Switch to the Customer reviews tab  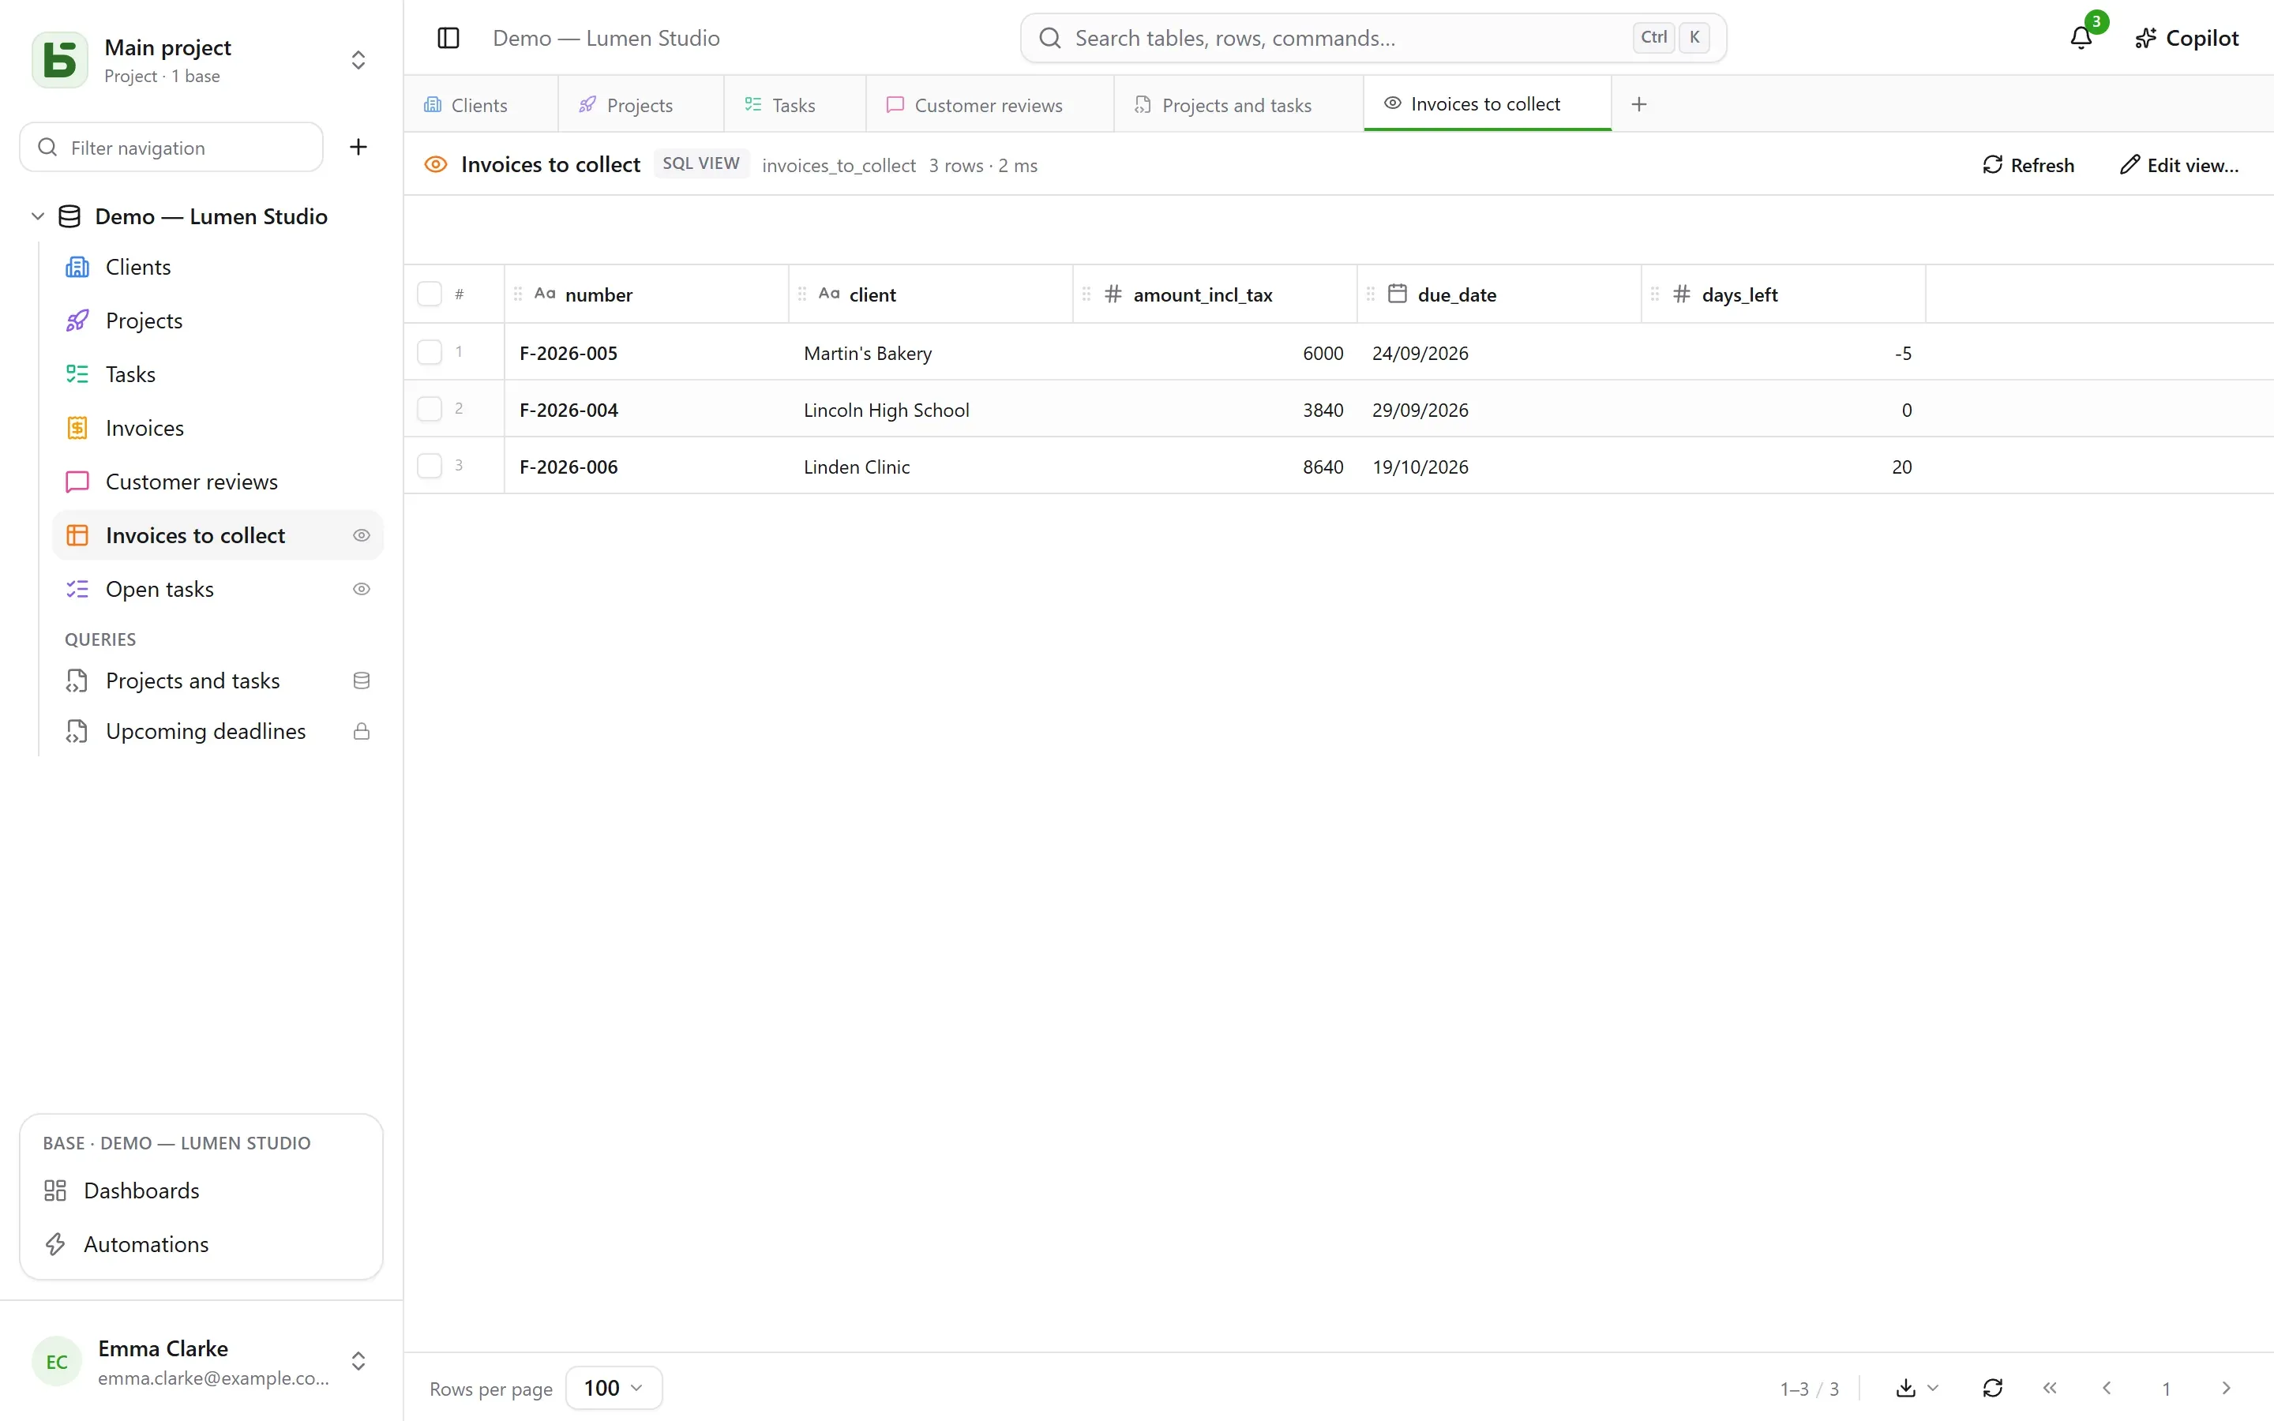[989, 104]
